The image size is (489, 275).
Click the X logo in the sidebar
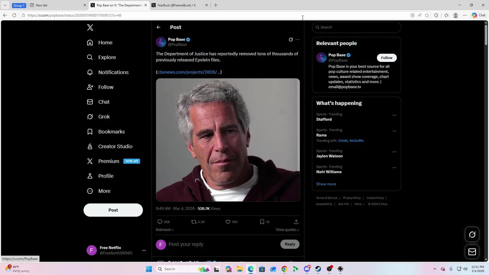[90, 27]
